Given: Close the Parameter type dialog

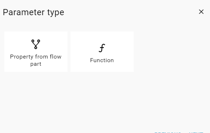Looking at the screenshot, I should click(201, 12).
